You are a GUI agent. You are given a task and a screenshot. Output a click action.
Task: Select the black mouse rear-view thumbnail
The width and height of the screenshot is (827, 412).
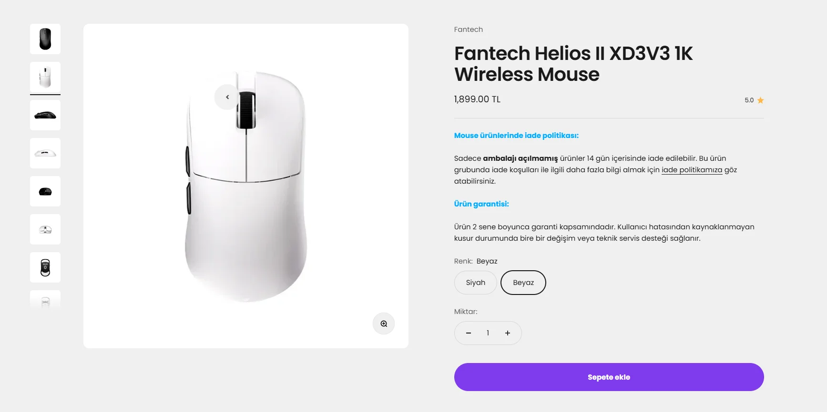(x=45, y=191)
